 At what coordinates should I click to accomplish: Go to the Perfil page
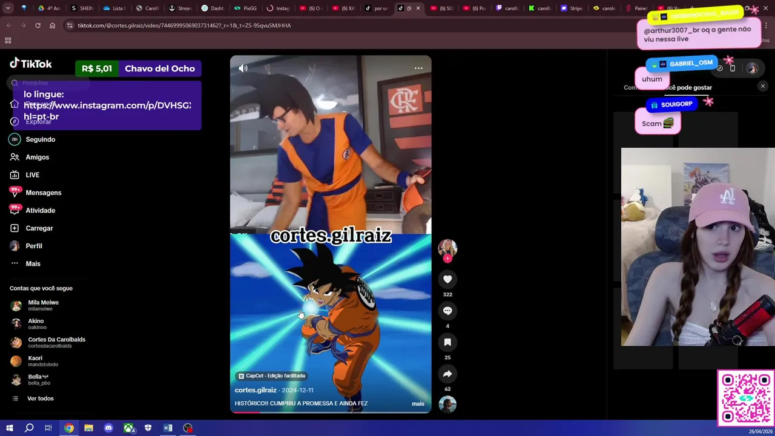tap(33, 246)
